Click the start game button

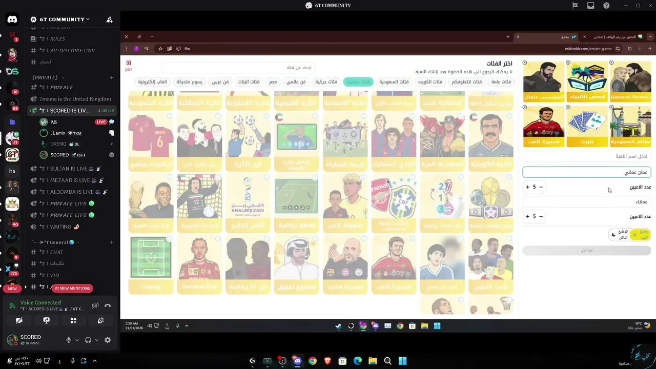point(587,250)
